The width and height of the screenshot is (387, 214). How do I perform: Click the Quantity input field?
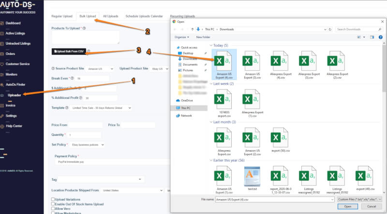(x=84, y=135)
